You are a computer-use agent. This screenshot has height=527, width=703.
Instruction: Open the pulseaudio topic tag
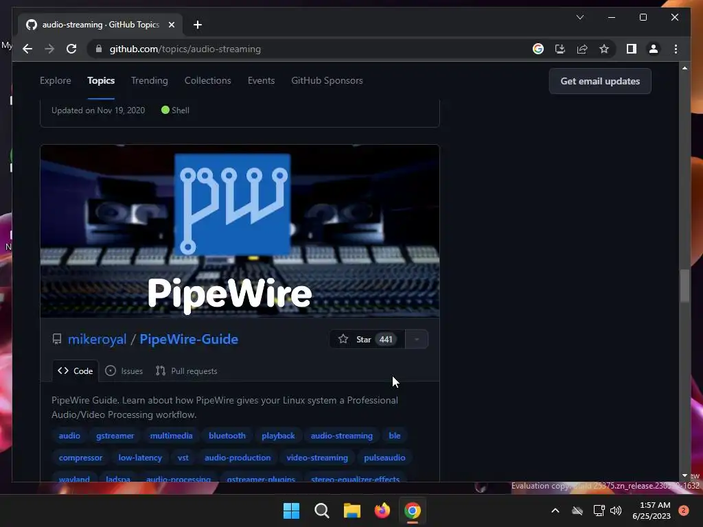pyautogui.click(x=384, y=458)
